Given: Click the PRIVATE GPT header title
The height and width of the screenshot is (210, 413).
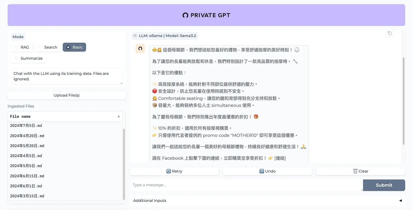Looking at the screenshot, I should pos(210,15).
